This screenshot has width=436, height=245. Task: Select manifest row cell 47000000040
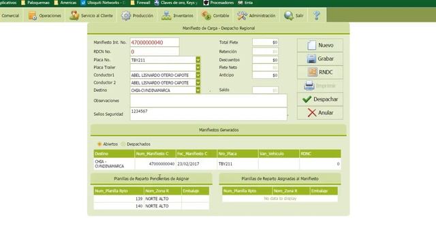click(155, 164)
